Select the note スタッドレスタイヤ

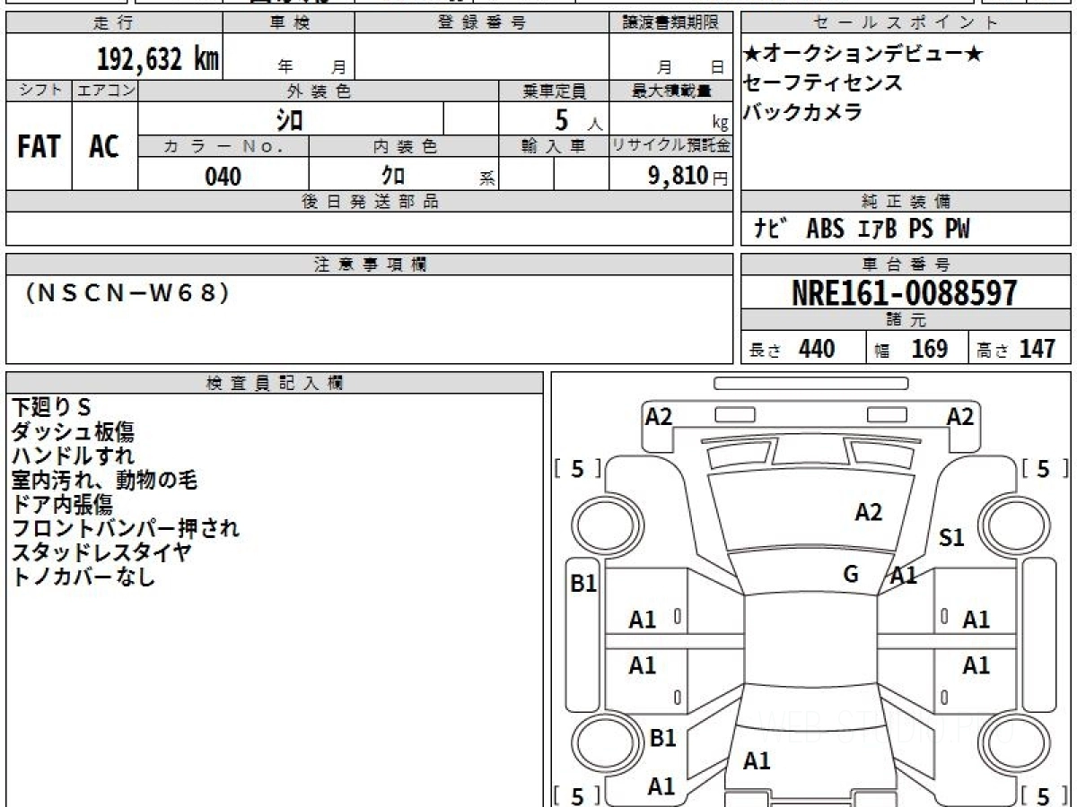tap(101, 552)
